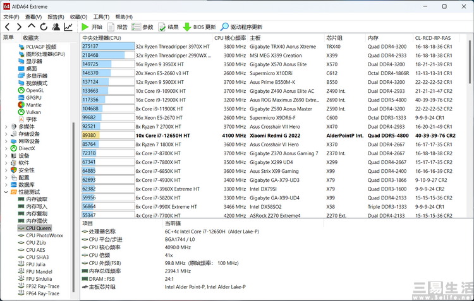Viewport: 474px width, 301px height.
Task: Select FPU Mandel benchmark
Action: point(35,272)
